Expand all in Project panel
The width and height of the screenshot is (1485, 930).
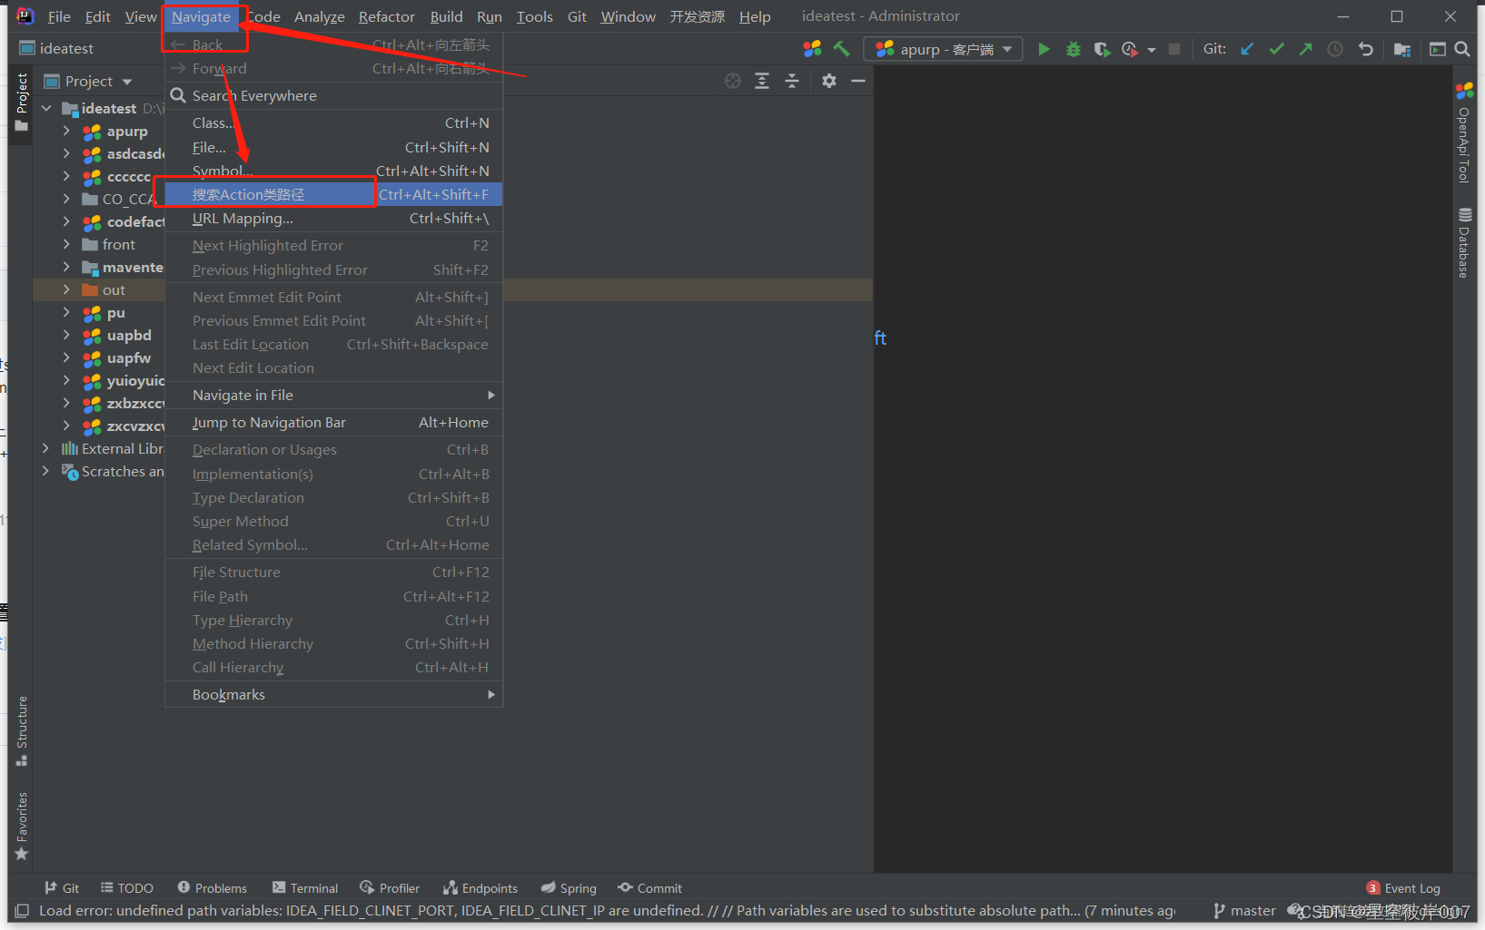point(762,81)
